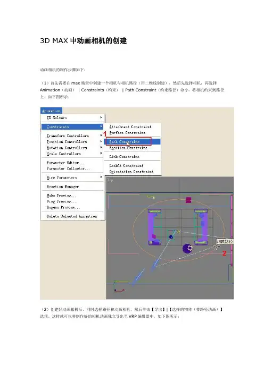
Task: Open Scale Controllers submenu
Action: point(73,154)
